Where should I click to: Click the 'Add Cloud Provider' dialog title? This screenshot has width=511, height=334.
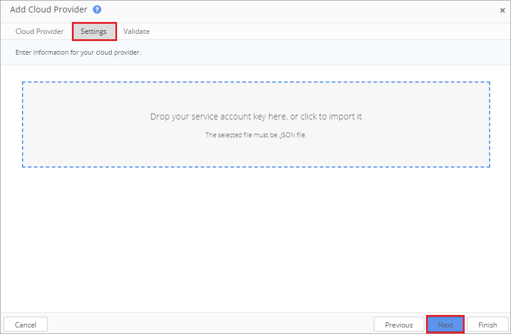49,10
